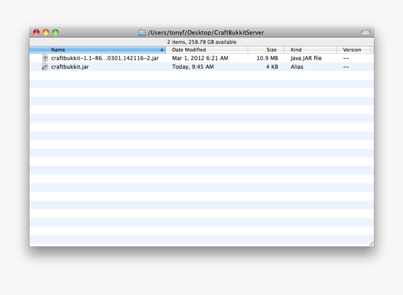Sort files by the Name column header
Viewport: 403px width, 295px height.
coord(97,50)
